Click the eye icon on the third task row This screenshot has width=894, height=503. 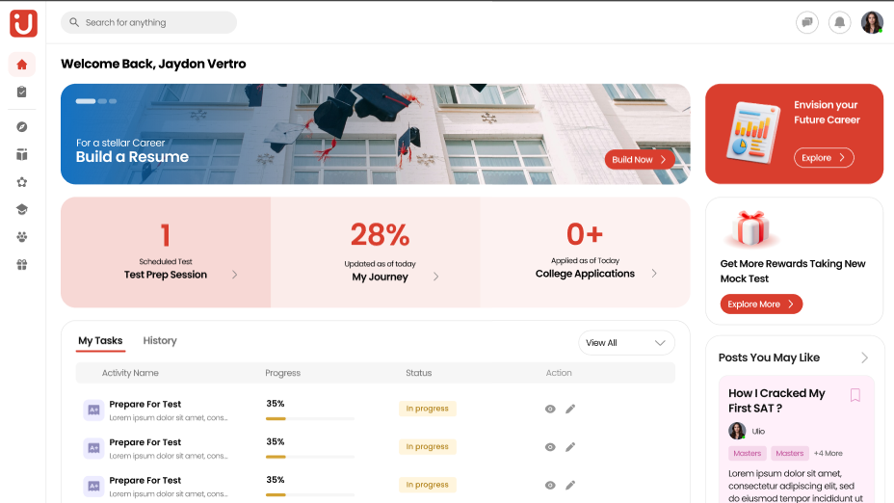pos(550,485)
